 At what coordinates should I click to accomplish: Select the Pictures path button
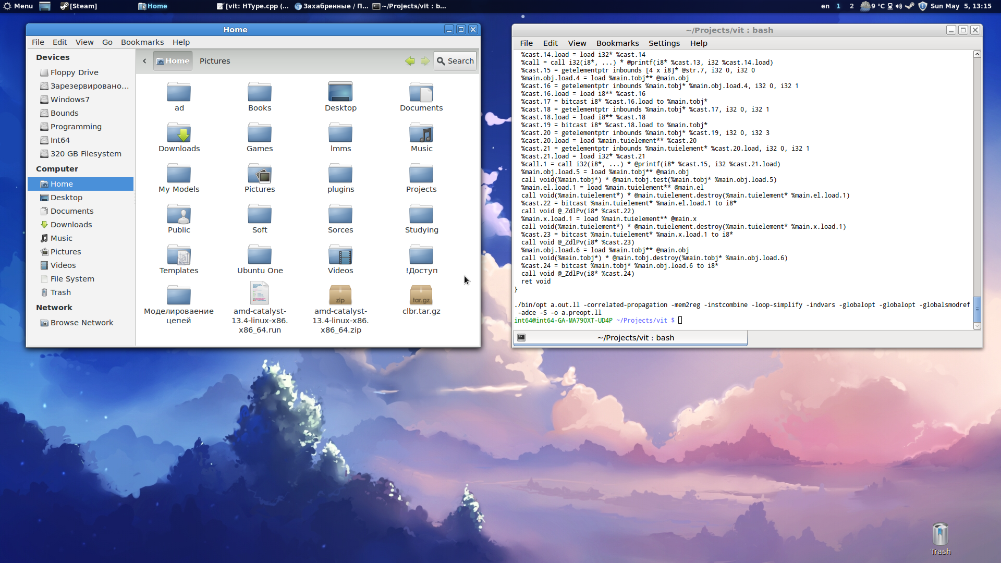(x=215, y=61)
